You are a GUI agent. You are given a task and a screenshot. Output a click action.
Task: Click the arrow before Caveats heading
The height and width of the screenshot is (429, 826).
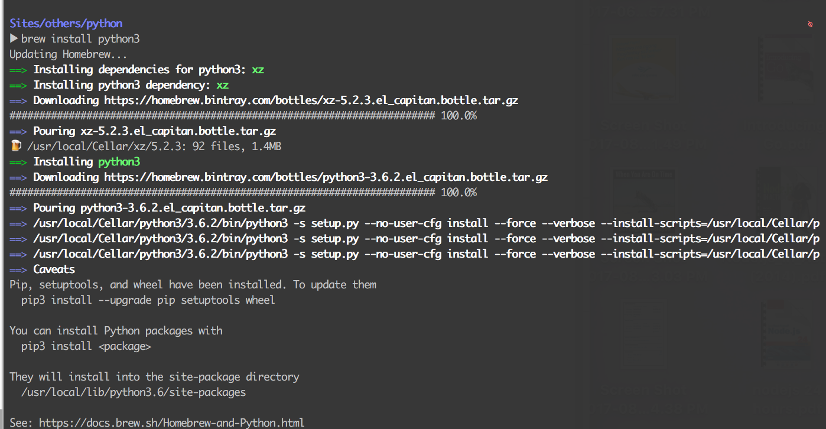click(18, 269)
